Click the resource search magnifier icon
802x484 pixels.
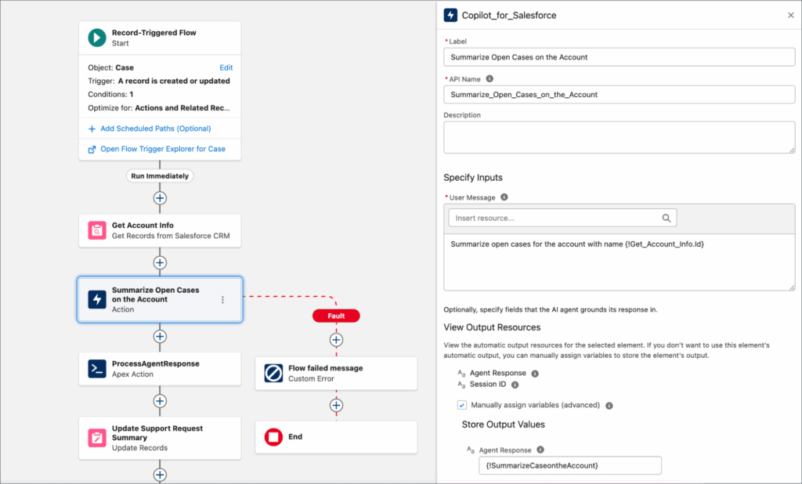(x=666, y=218)
